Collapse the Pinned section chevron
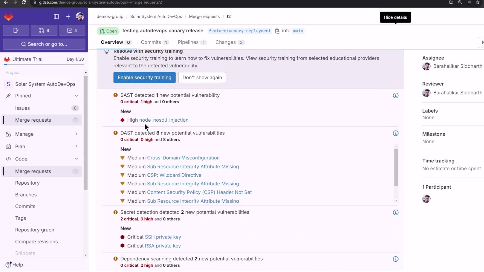The height and width of the screenshot is (272, 484). 76,96
